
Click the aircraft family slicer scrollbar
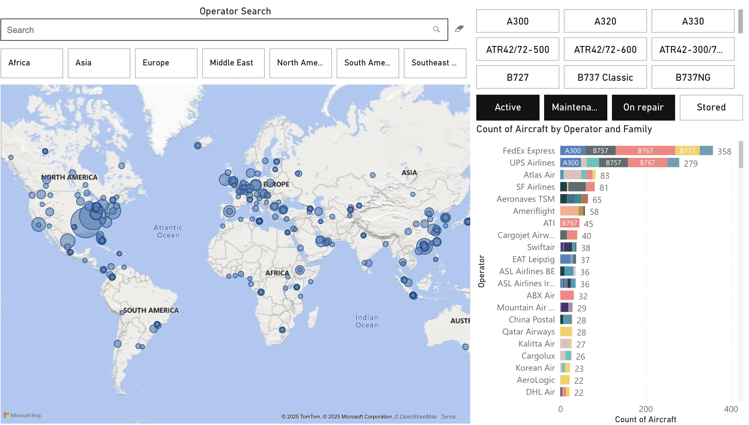pos(741,21)
